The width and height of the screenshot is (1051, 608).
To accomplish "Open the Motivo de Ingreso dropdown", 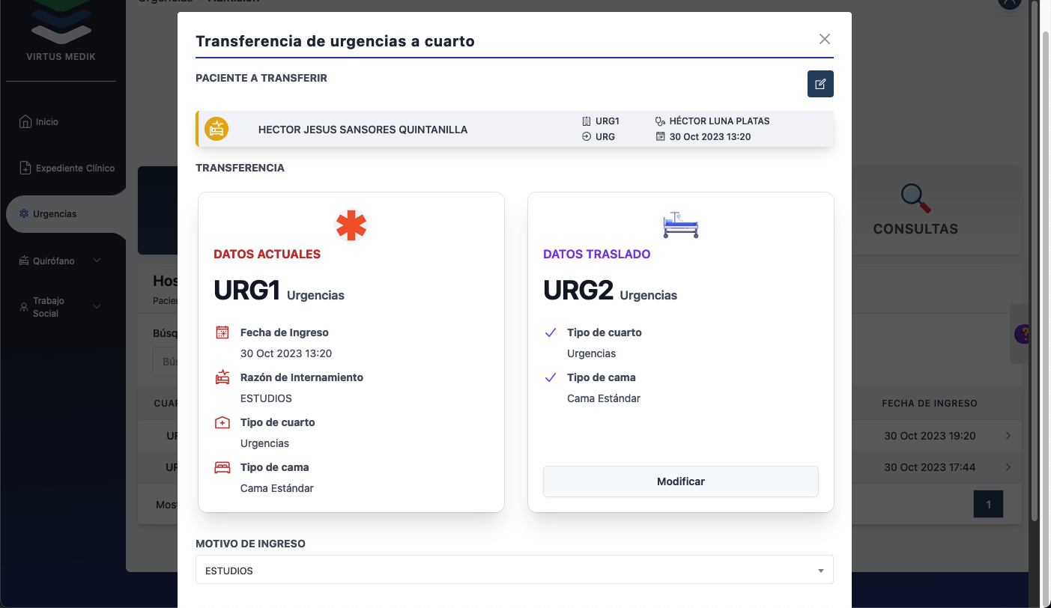I will [x=514, y=571].
